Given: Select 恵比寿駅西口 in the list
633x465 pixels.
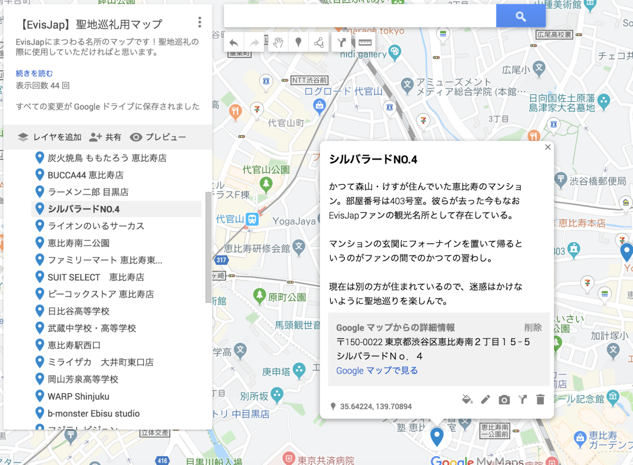Looking at the screenshot, I should (x=116, y=345).
